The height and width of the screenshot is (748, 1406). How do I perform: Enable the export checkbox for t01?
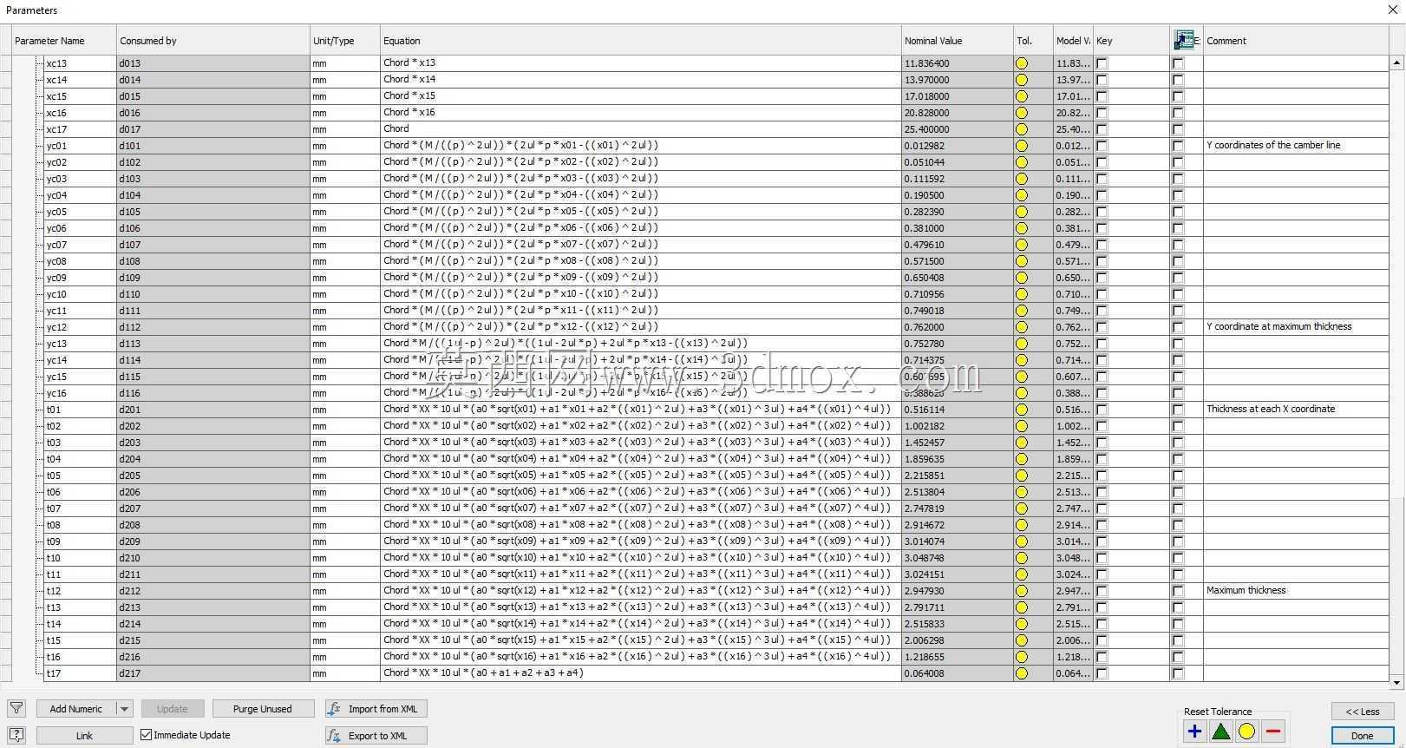click(1178, 410)
